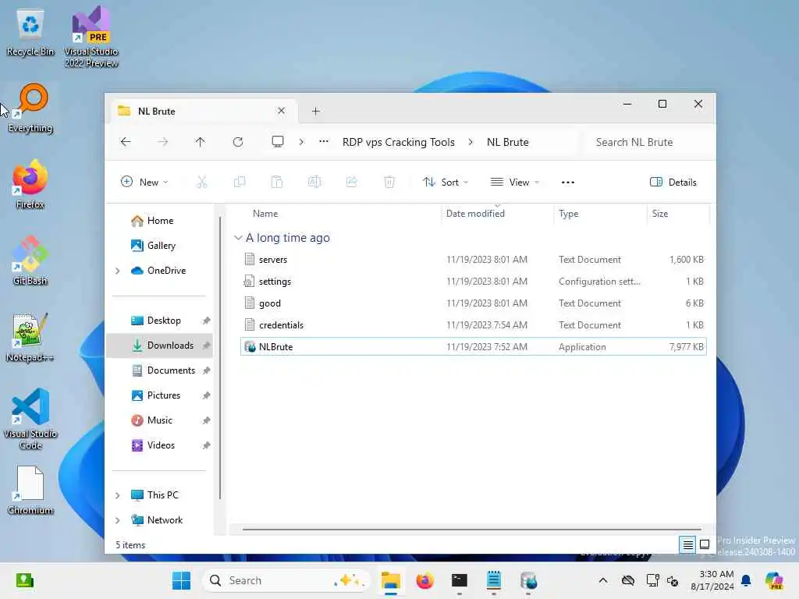Open Firefox desktop shortcut
The height and width of the screenshot is (599, 799).
pos(30,185)
